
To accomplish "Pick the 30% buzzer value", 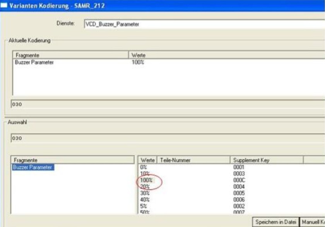I will coord(145,193).
